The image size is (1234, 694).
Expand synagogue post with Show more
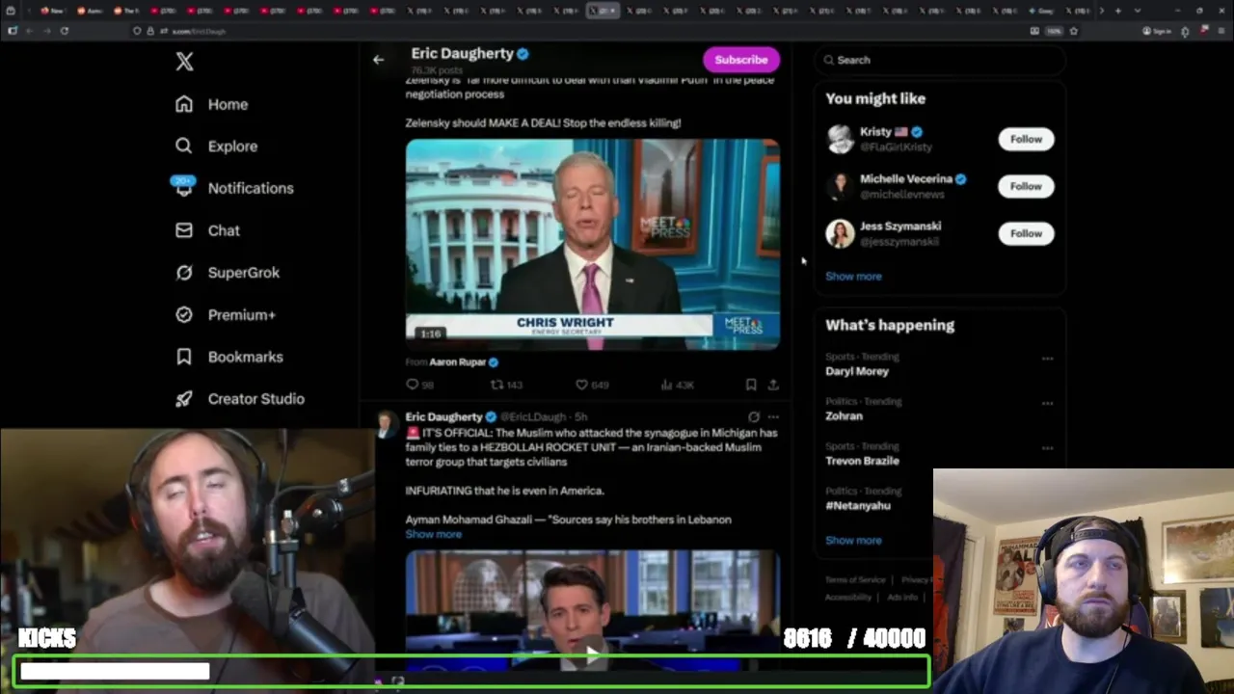coord(433,534)
